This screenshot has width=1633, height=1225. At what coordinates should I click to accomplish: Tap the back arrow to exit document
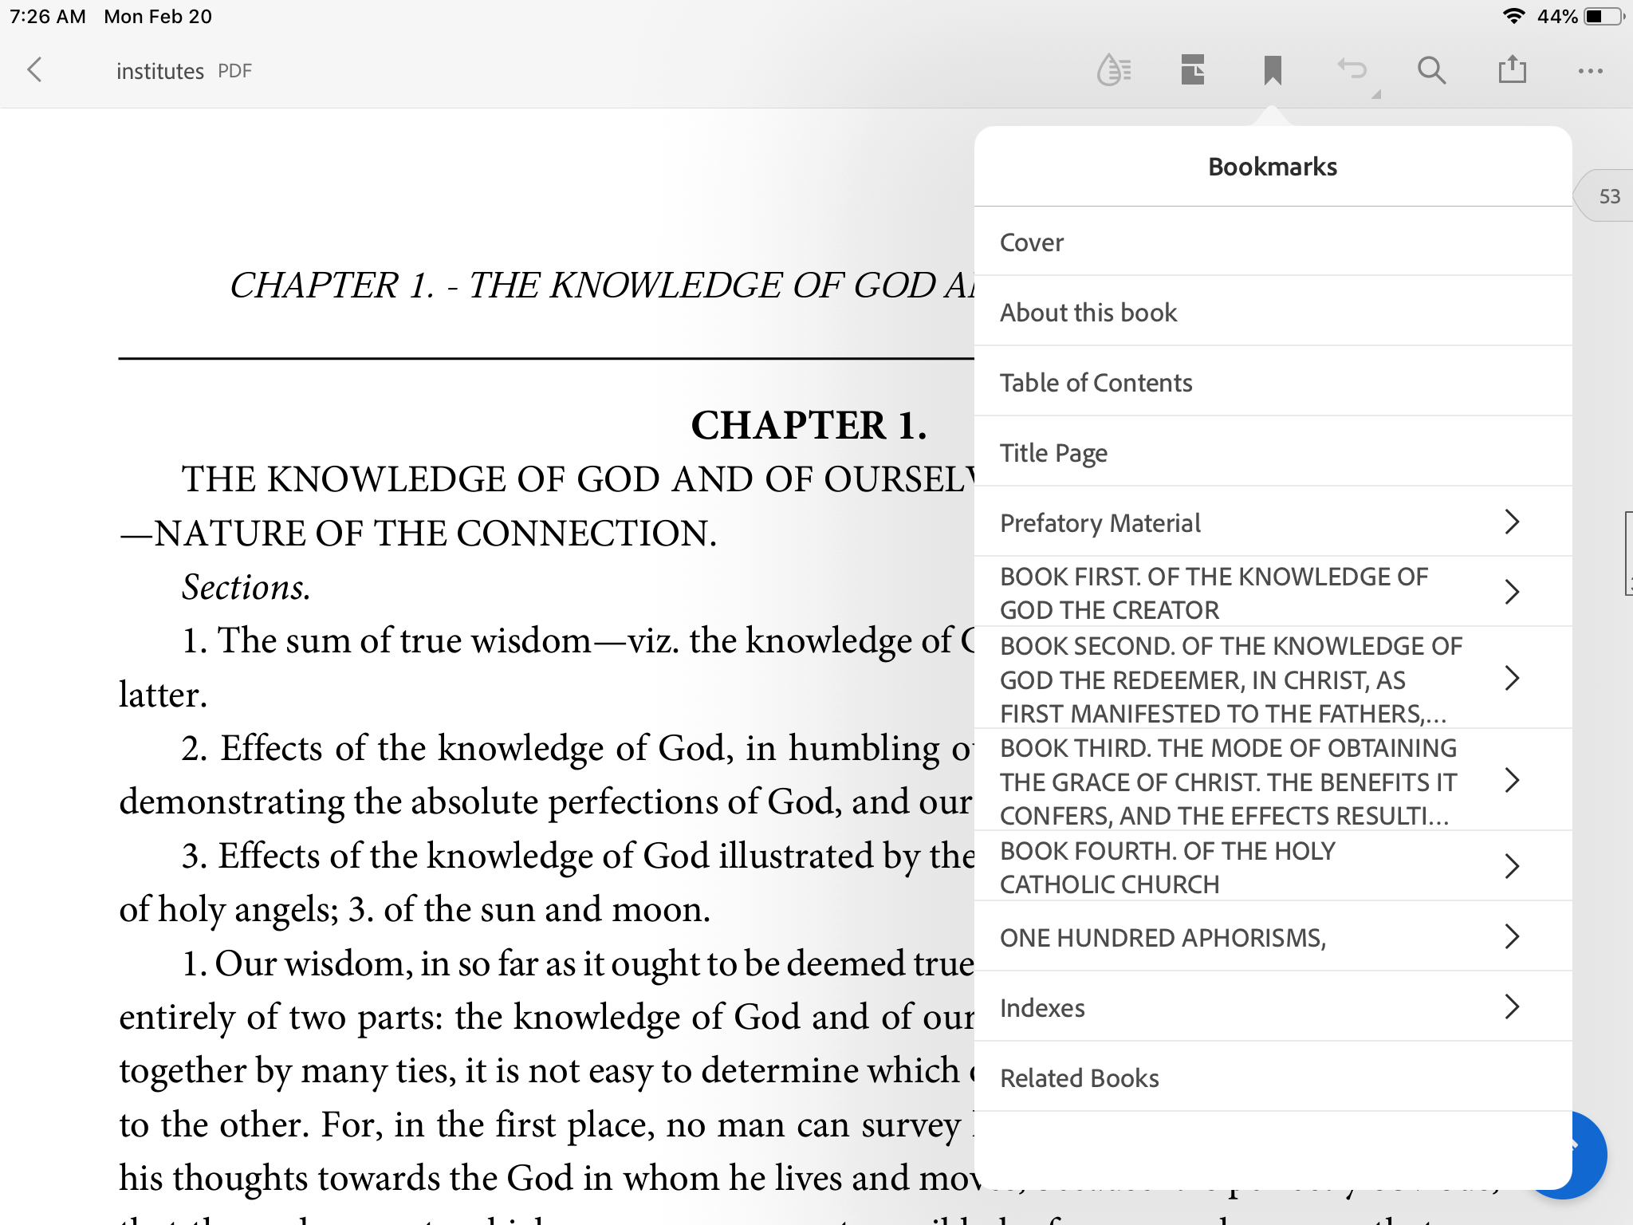pos(34,70)
